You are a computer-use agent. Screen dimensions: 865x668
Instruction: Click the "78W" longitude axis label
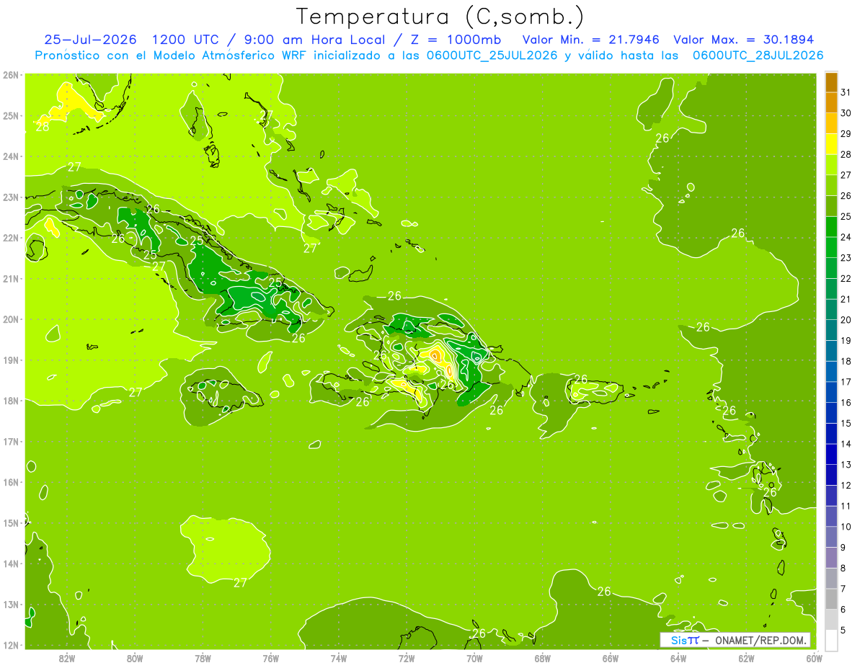pyautogui.click(x=203, y=658)
